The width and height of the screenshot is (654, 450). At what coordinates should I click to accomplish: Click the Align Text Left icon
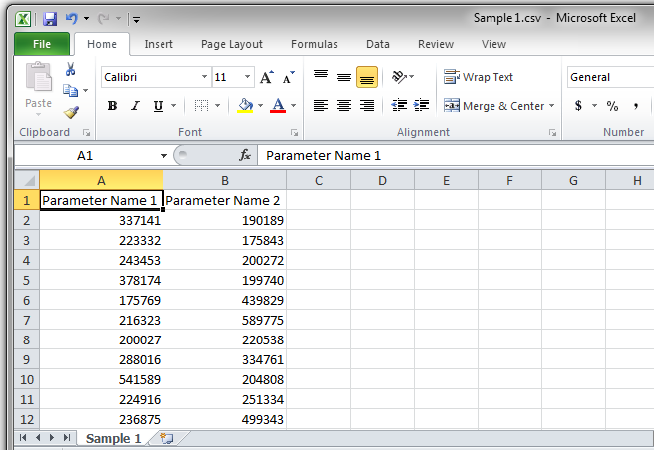click(321, 106)
